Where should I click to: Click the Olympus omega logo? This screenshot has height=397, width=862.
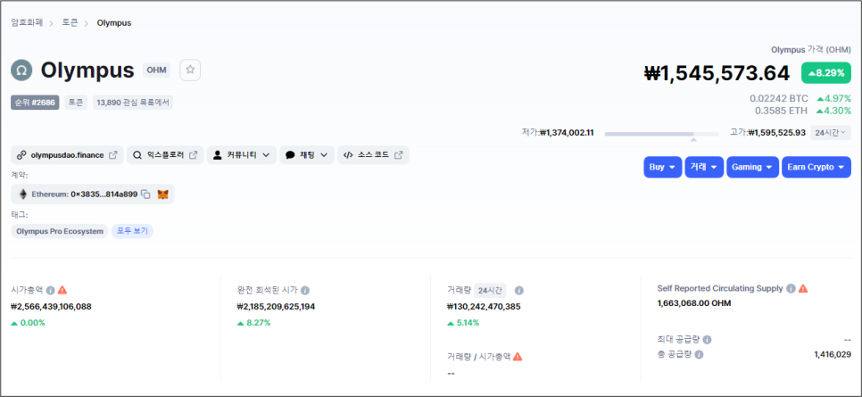(x=21, y=70)
